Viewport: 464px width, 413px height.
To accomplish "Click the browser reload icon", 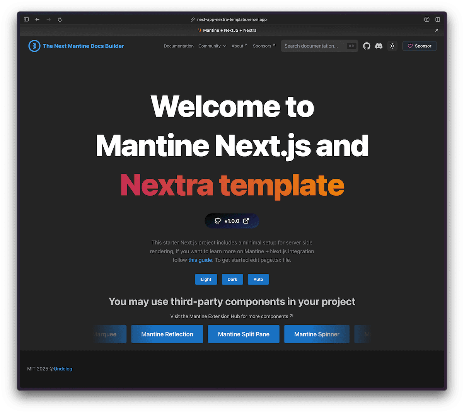I will click(60, 19).
